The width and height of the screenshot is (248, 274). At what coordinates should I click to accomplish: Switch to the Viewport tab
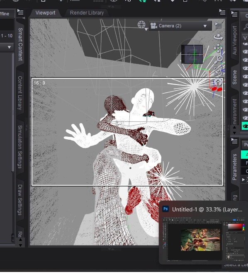coord(45,13)
